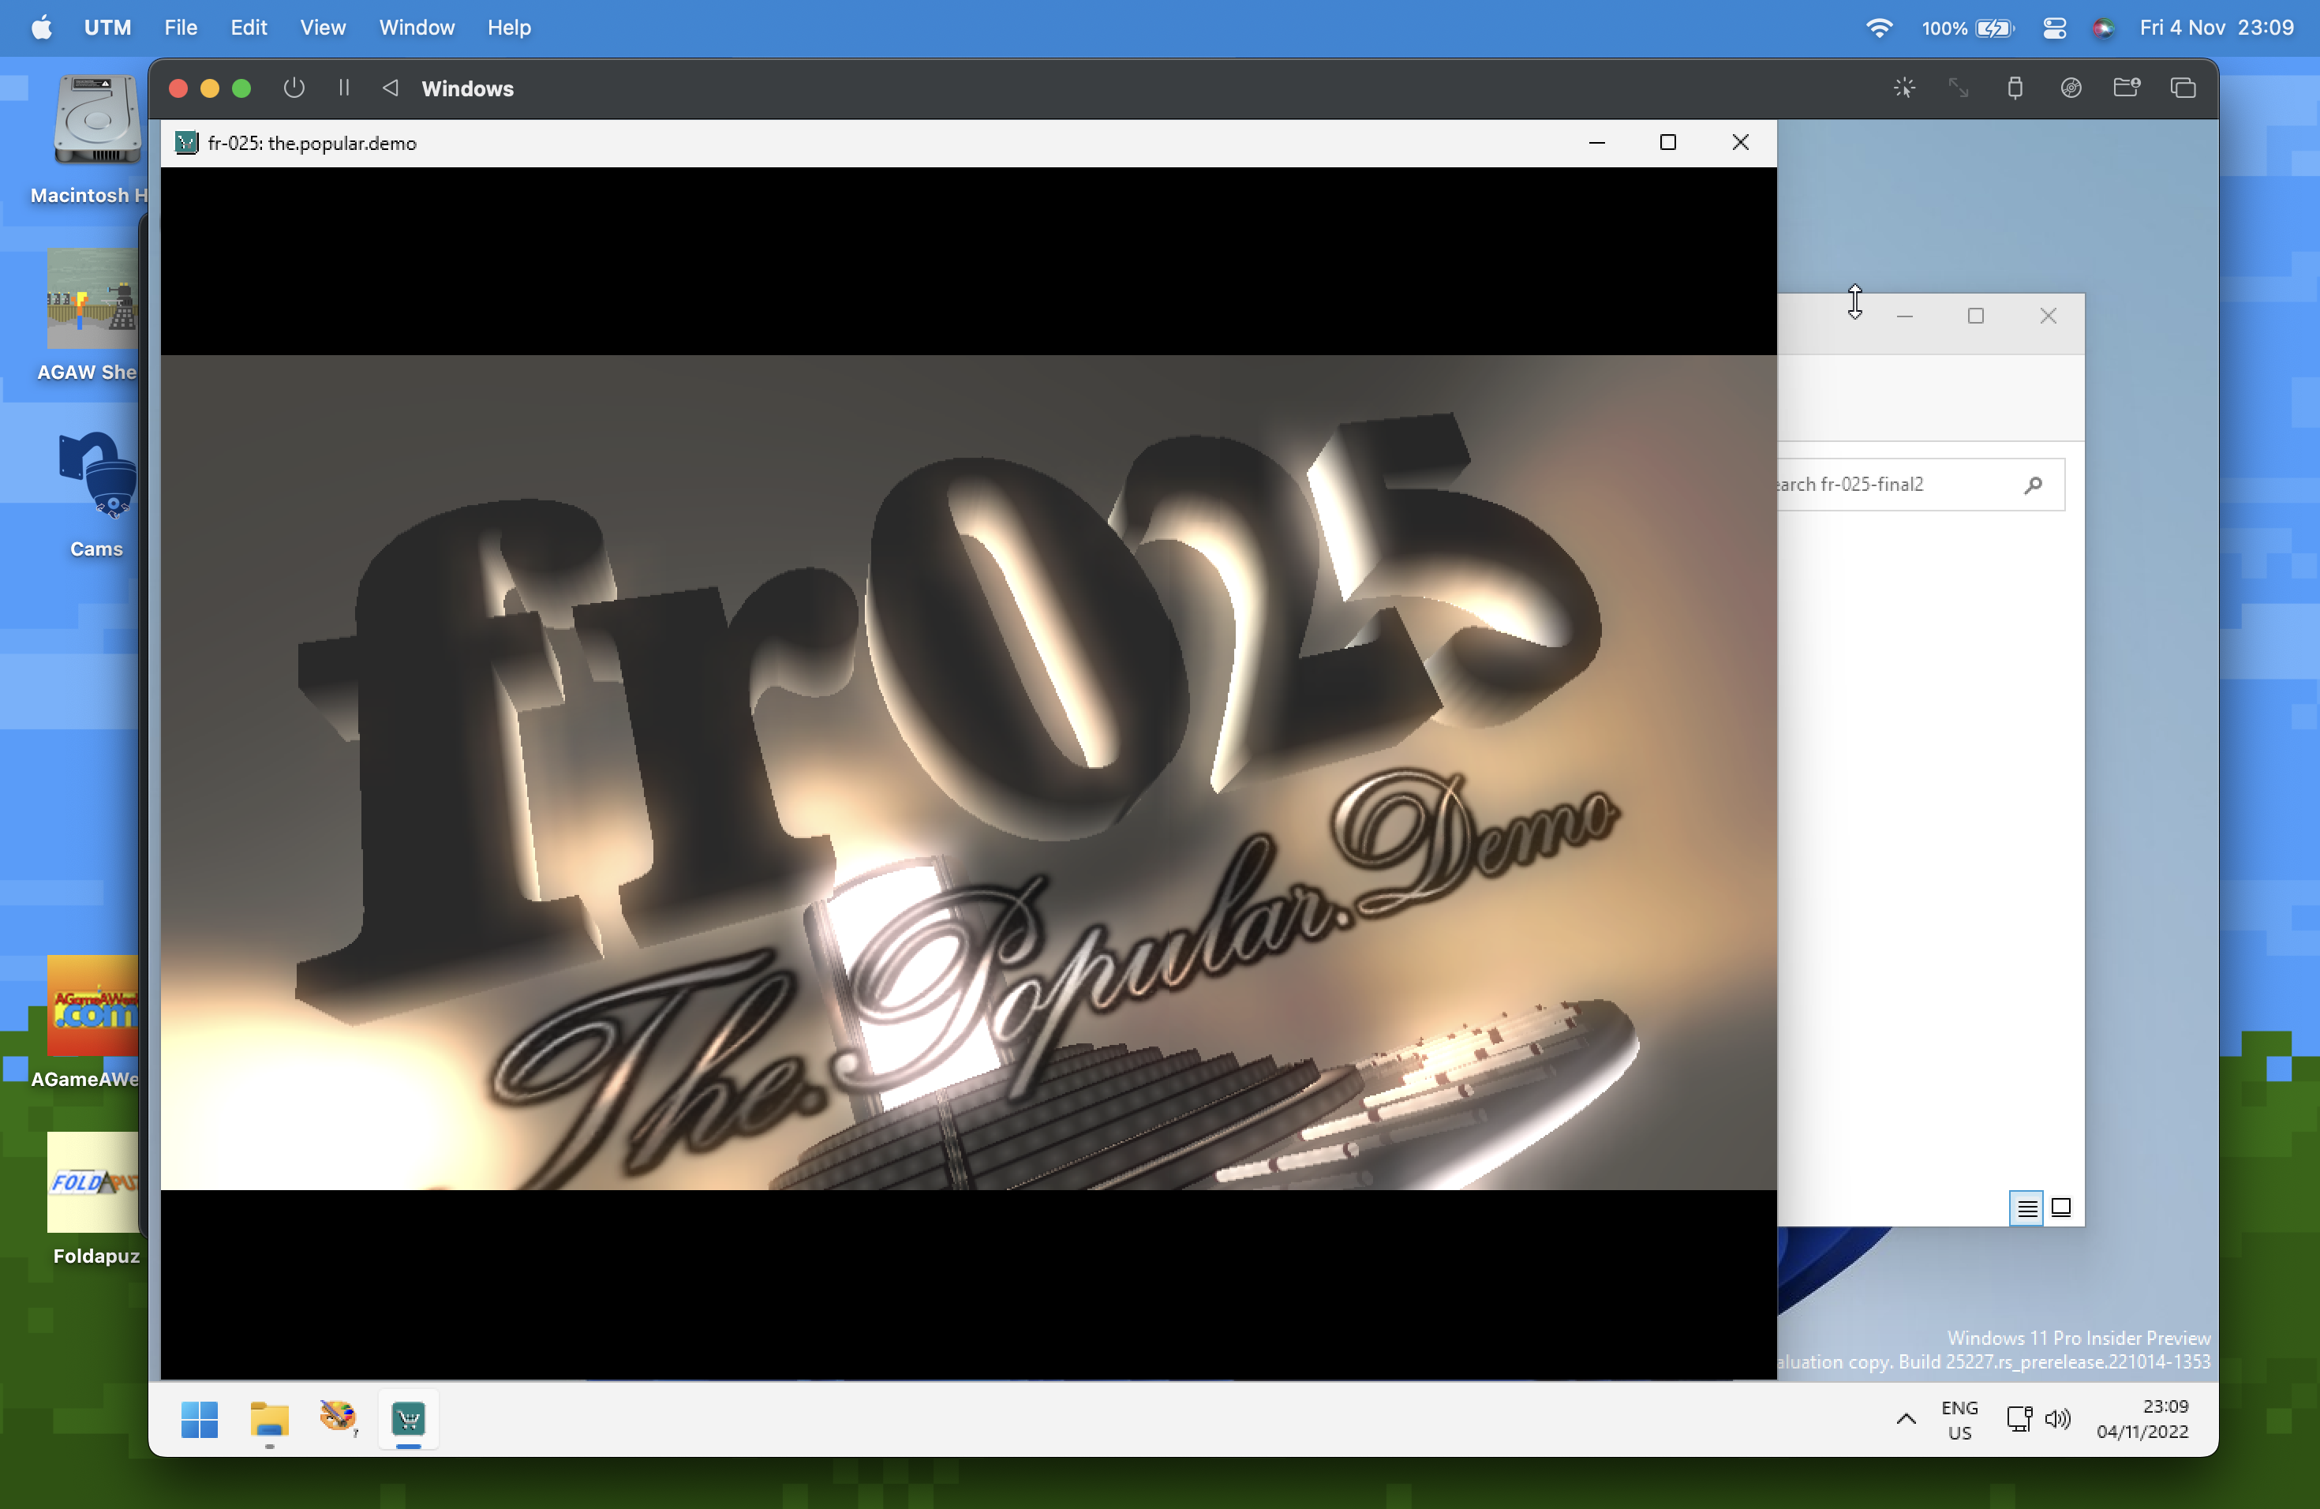This screenshot has height=1509, width=2320.
Task: Click the fr-025 demo taskbar icon
Action: coord(409,1419)
